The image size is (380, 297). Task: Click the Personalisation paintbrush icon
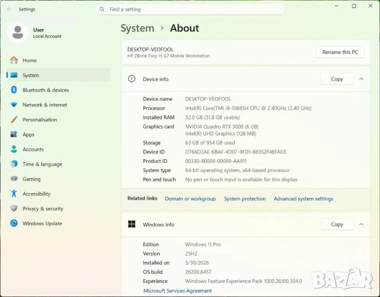[x=14, y=119]
